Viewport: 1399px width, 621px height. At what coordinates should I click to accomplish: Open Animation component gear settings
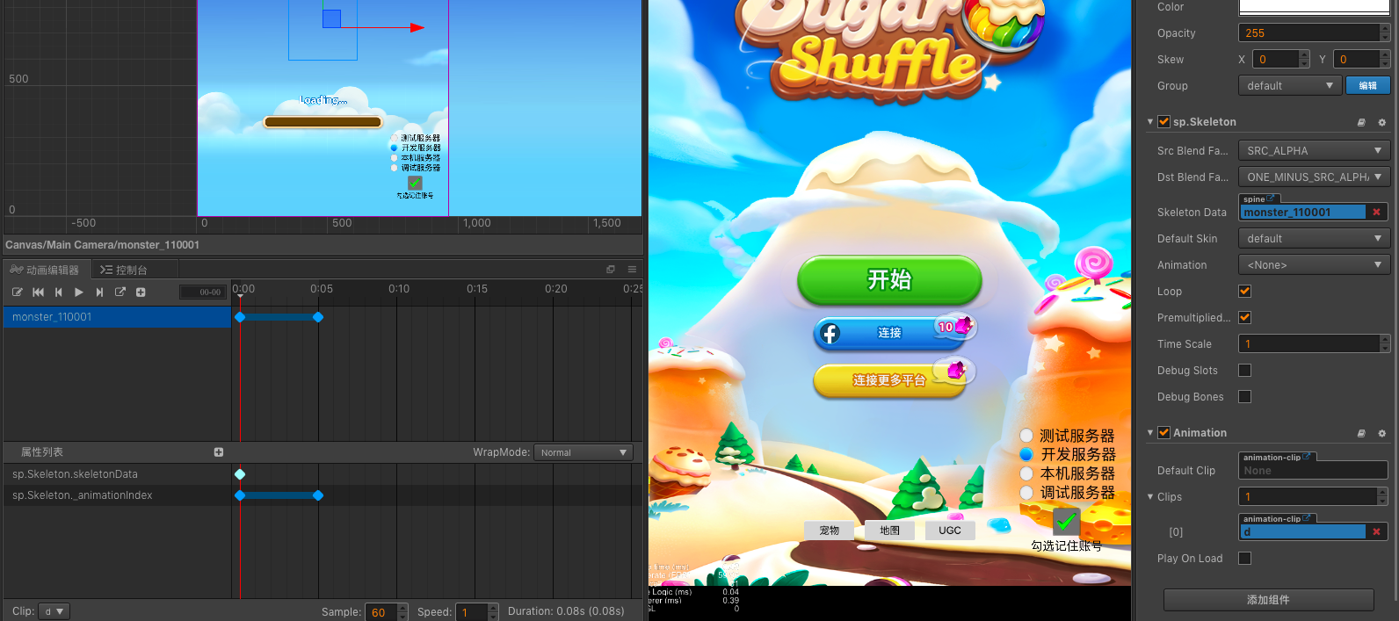(1381, 433)
